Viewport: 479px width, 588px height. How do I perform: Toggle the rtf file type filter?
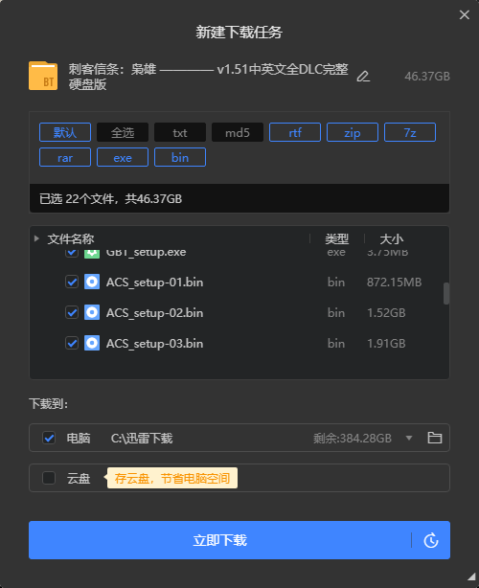[295, 132]
